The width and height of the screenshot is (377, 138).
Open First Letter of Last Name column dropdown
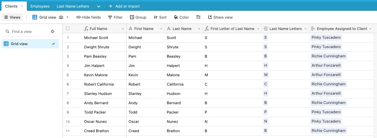(258, 29)
